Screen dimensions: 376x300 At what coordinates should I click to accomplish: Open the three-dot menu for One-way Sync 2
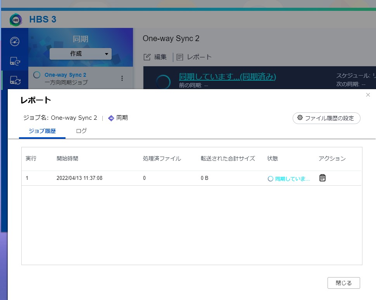click(x=122, y=78)
